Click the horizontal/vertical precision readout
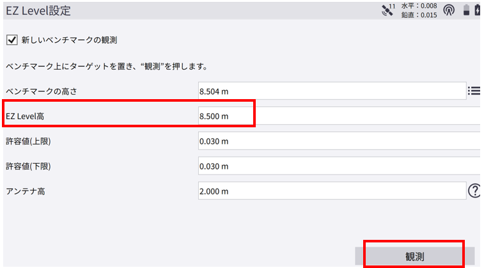The width and height of the screenshot is (484, 268). click(419, 10)
